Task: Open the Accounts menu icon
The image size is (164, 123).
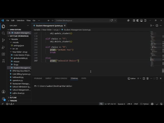Action: [3, 92]
